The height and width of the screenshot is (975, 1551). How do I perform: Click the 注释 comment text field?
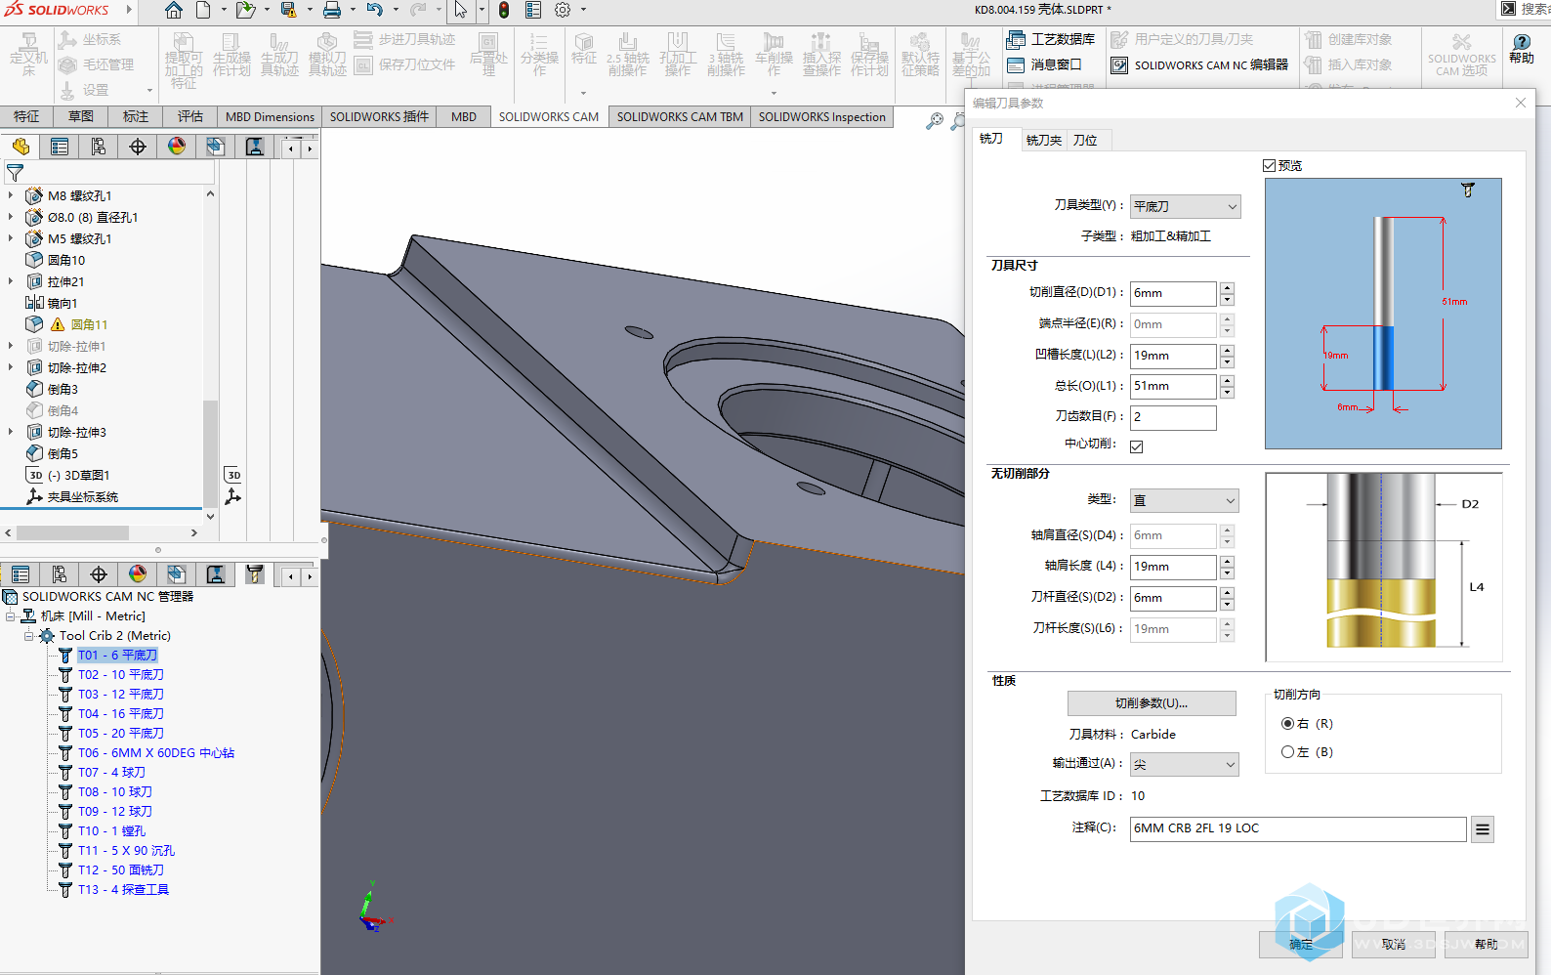click(1298, 828)
